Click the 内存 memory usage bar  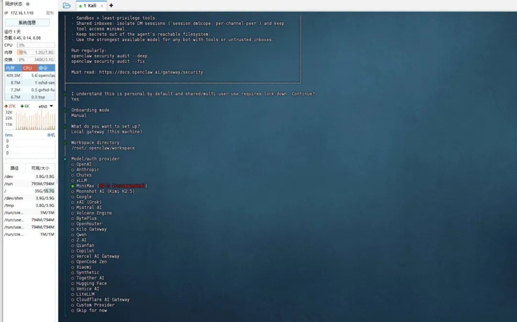(x=36, y=52)
